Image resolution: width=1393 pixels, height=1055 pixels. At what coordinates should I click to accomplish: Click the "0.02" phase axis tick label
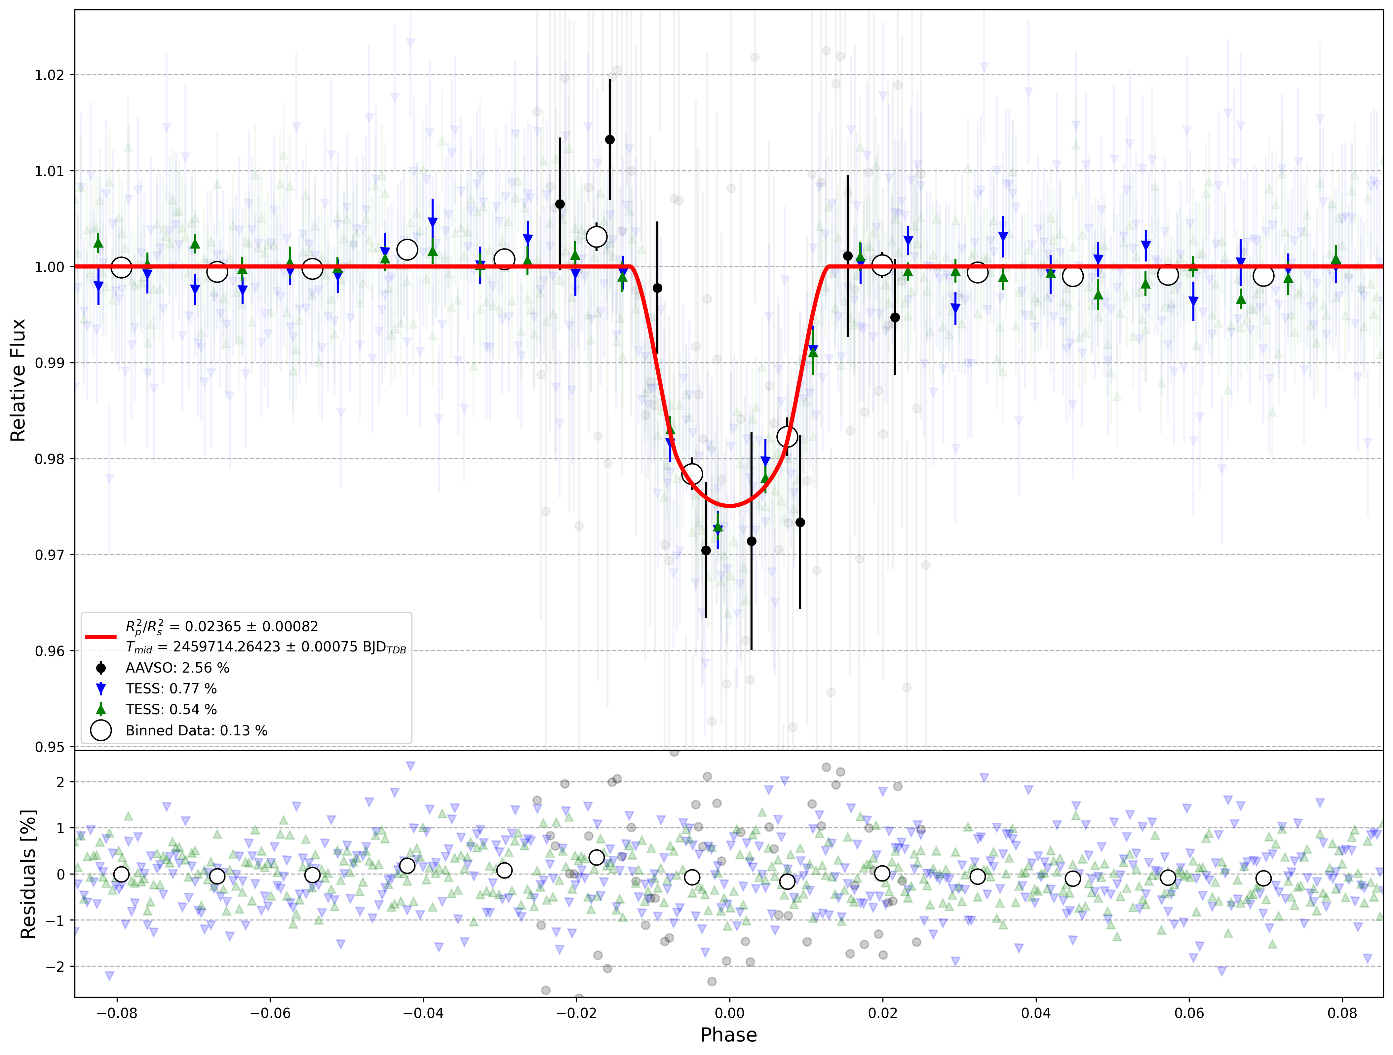(883, 1013)
